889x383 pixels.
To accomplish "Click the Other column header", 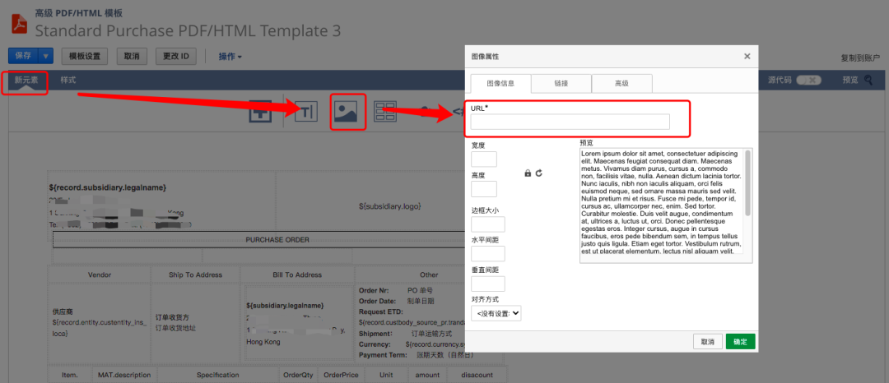I will (429, 275).
